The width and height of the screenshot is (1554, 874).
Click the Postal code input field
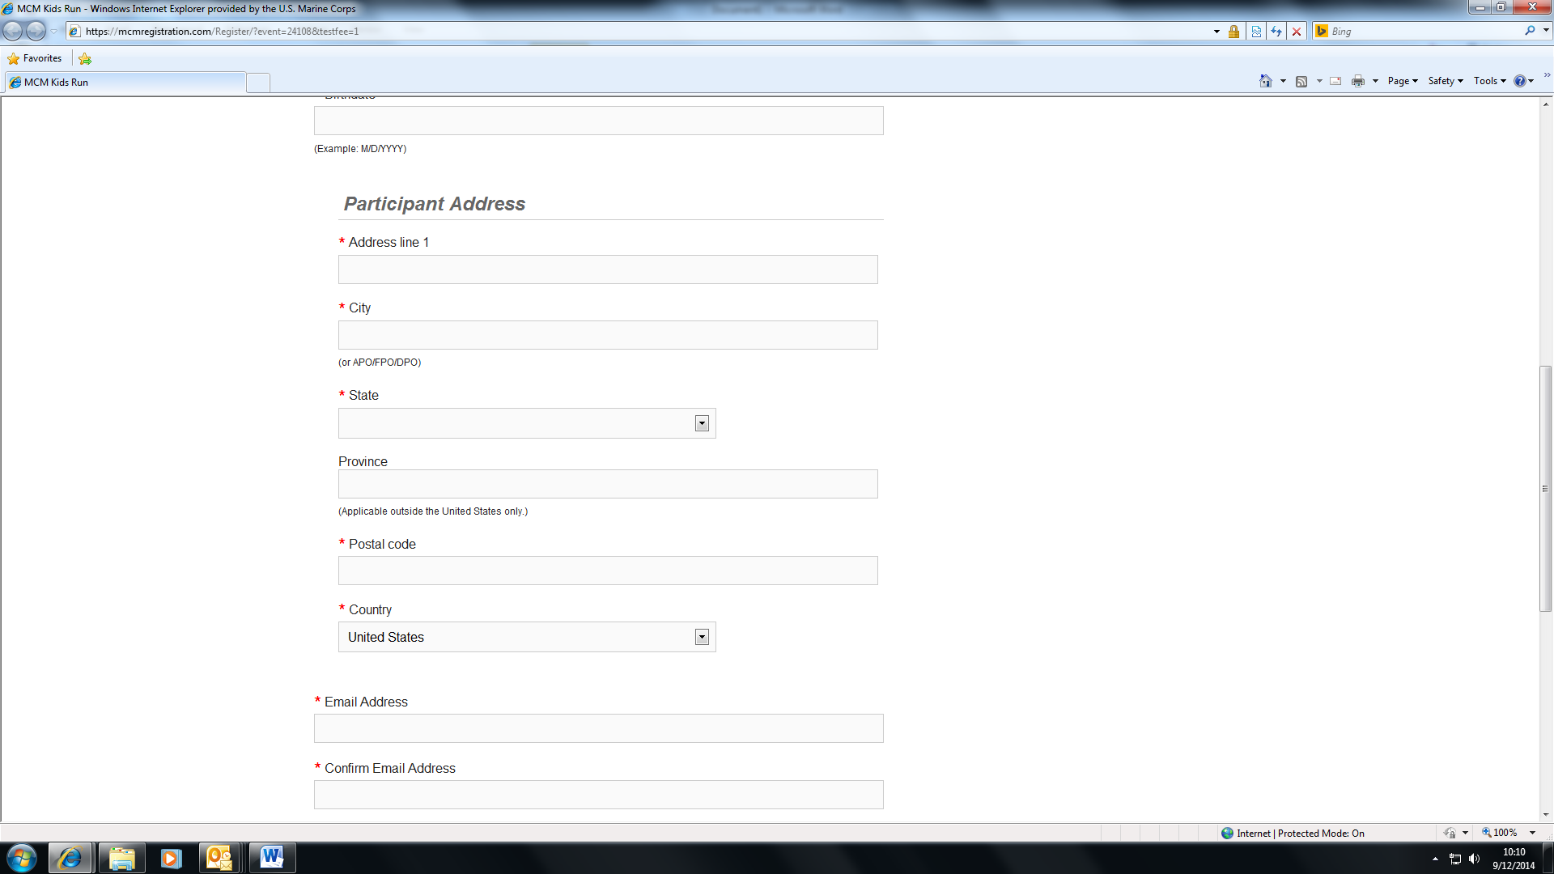pyautogui.click(x=607, y=571)
